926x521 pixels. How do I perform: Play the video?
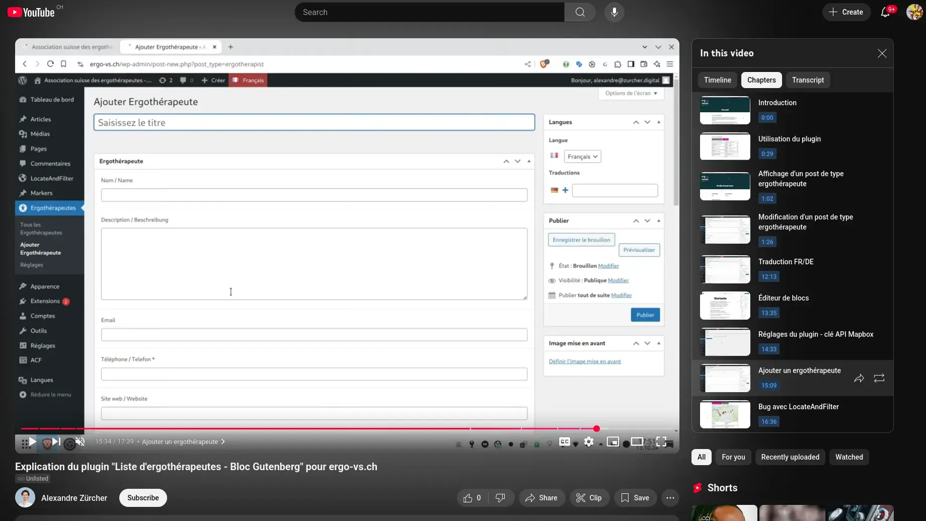tap(32, 442)
